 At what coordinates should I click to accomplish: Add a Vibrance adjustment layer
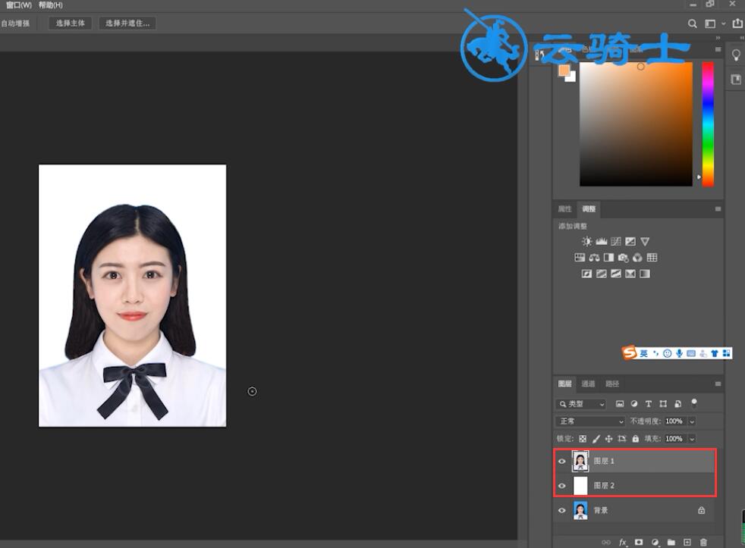[645, 242]
